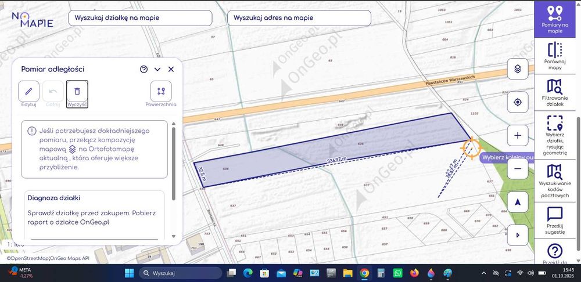Viewport: 581px width, 282px height.
Task: Open Wyszukiwanie kodów pocztowych tool
Action: [x=555, y=180]
